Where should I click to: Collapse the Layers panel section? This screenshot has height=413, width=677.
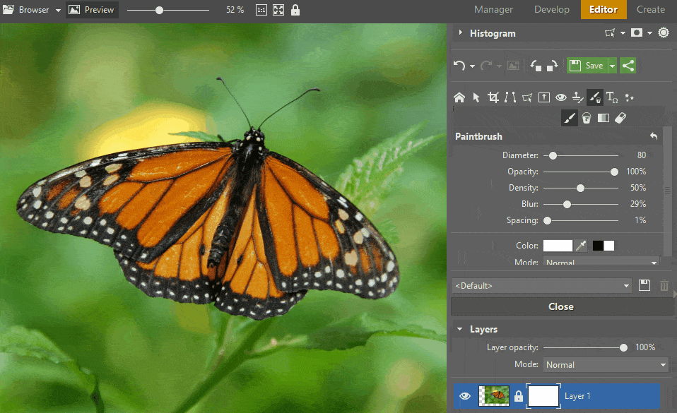pyautogui.click(x=461, y=329)
